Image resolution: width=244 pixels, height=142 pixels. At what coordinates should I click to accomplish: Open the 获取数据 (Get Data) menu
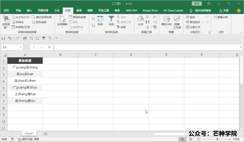pos(6,22)
